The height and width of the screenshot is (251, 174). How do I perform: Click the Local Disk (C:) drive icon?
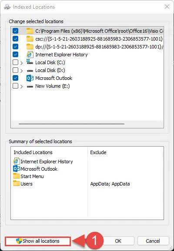point(30,62)
